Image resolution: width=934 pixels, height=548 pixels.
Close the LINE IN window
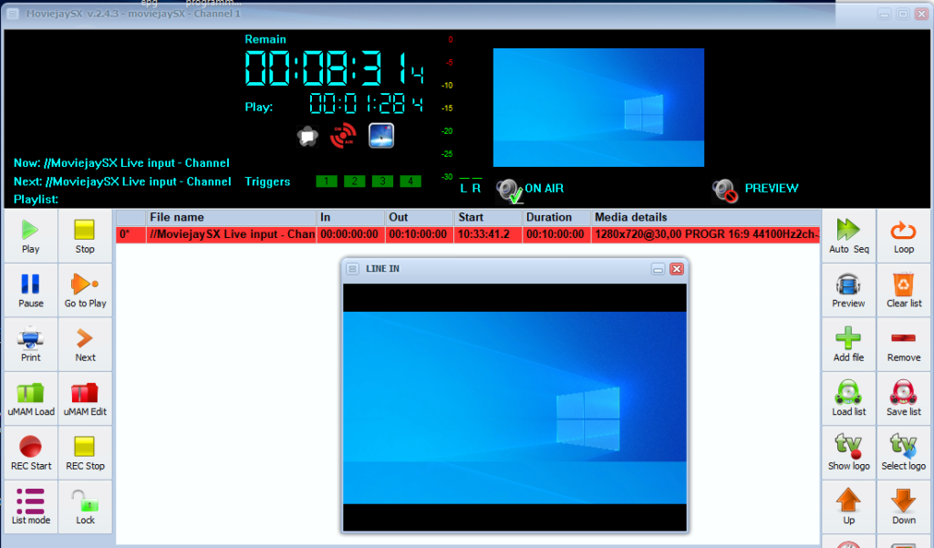pyautogui.click(x=677, y=269)
